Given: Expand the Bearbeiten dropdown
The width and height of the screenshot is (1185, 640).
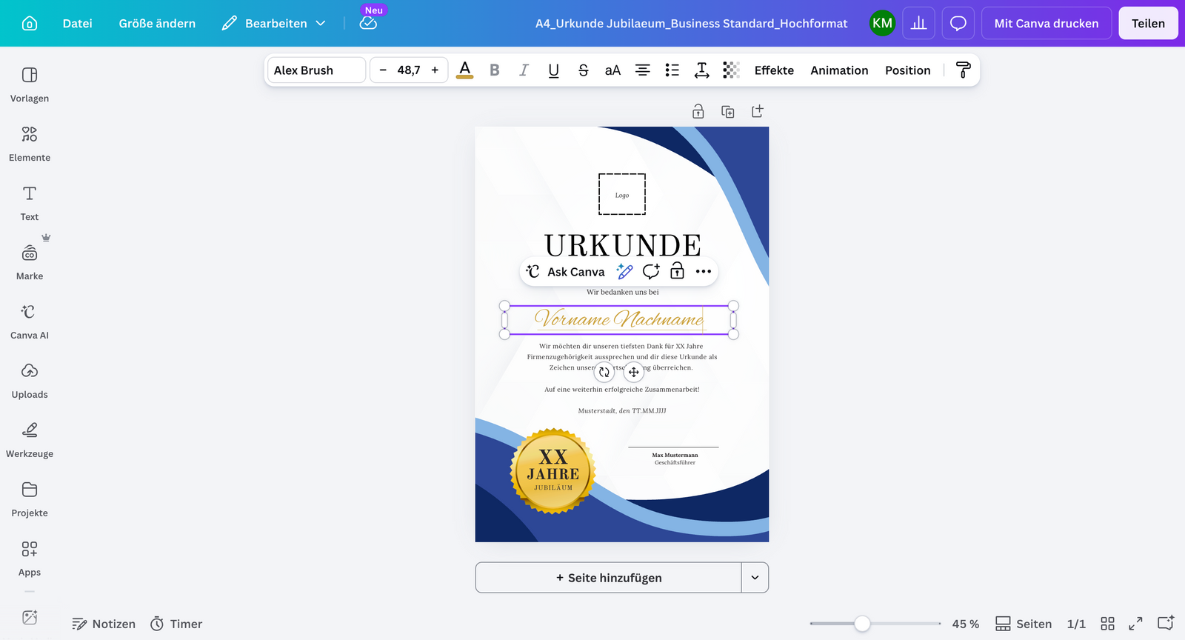Looking at the screenshot, I should pyautogui.click(x=274, y=23).
